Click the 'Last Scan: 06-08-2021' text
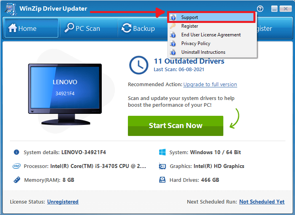This screenshot has height=215, width=295. [x=179, y=70]
